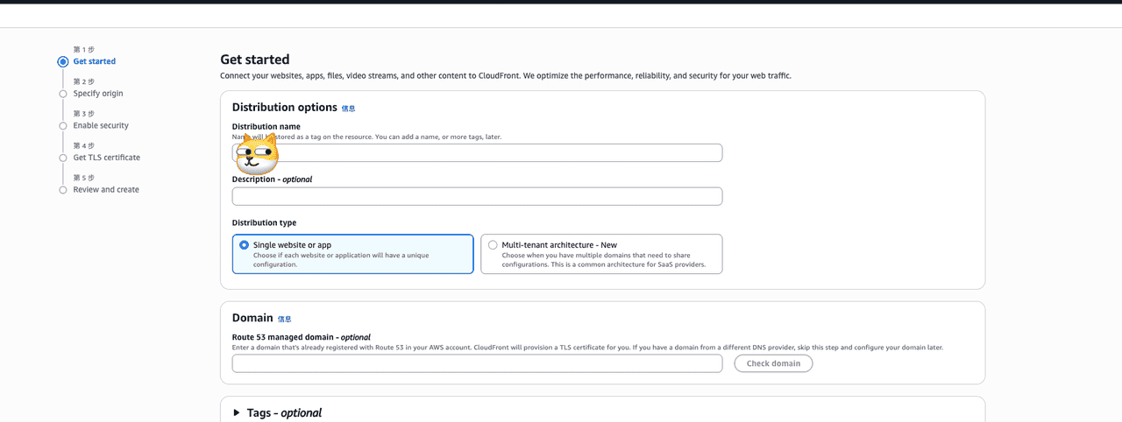The height and width of the screenshot is (422, 1122).
Task: Click the Review and create step circle
Action: [62, 190]
